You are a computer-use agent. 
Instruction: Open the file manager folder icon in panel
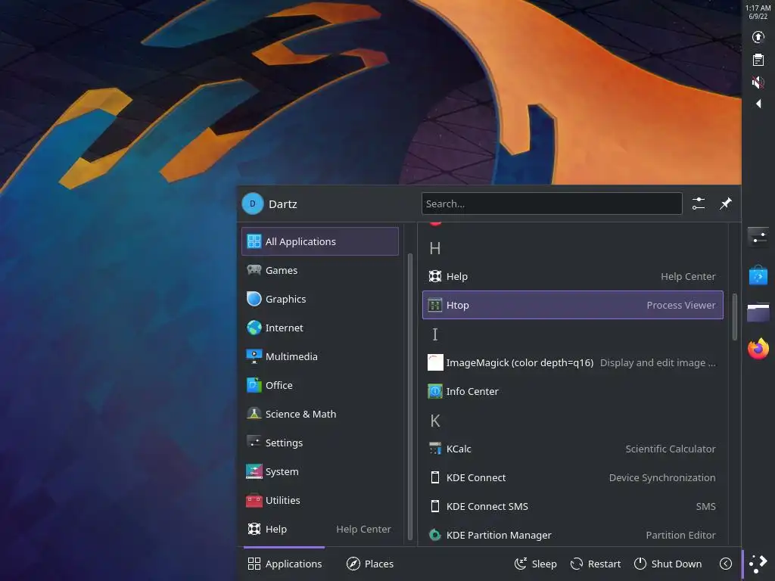click(758, 312)
